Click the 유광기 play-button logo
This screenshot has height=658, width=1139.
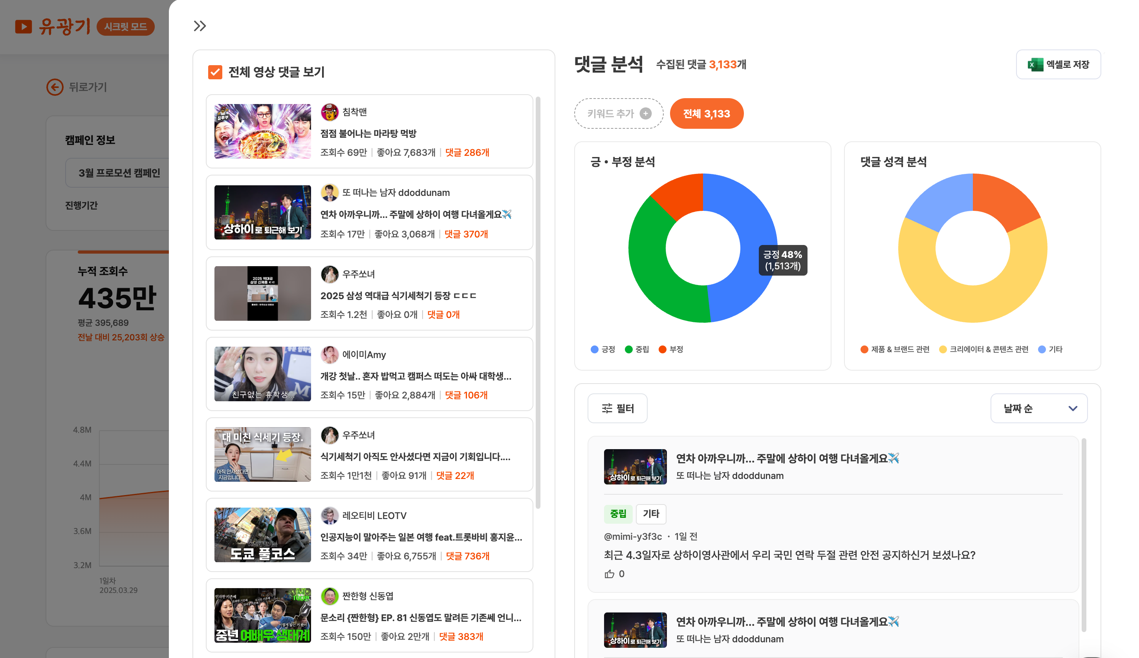(24, 27)
